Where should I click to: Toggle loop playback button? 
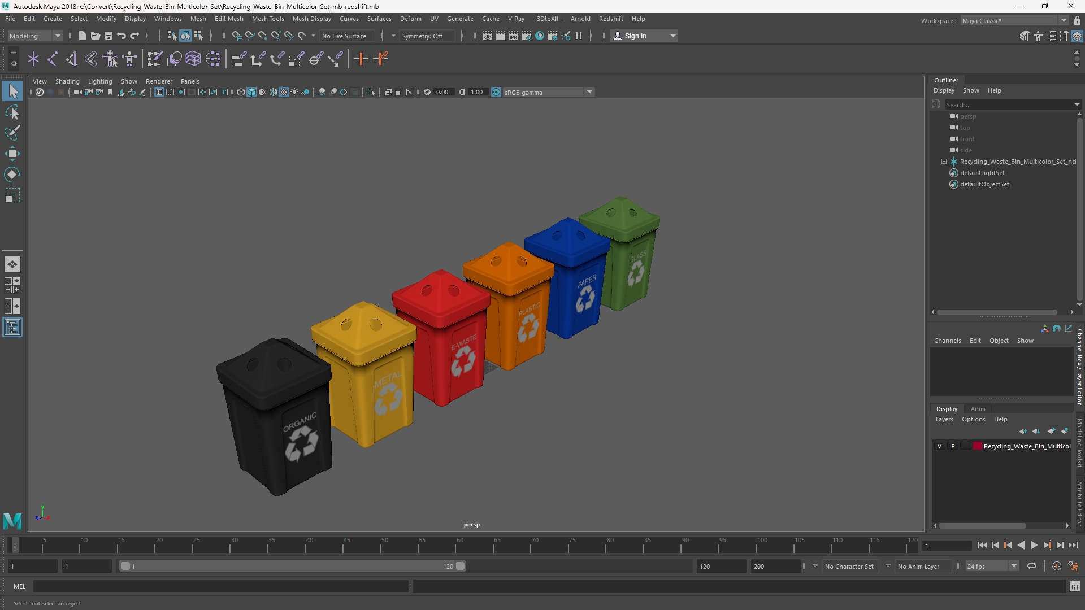coord(1032,566)
